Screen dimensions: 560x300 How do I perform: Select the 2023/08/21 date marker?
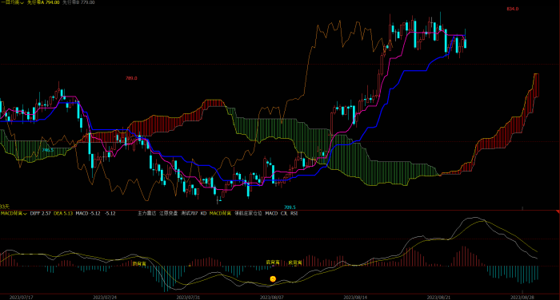439,297
